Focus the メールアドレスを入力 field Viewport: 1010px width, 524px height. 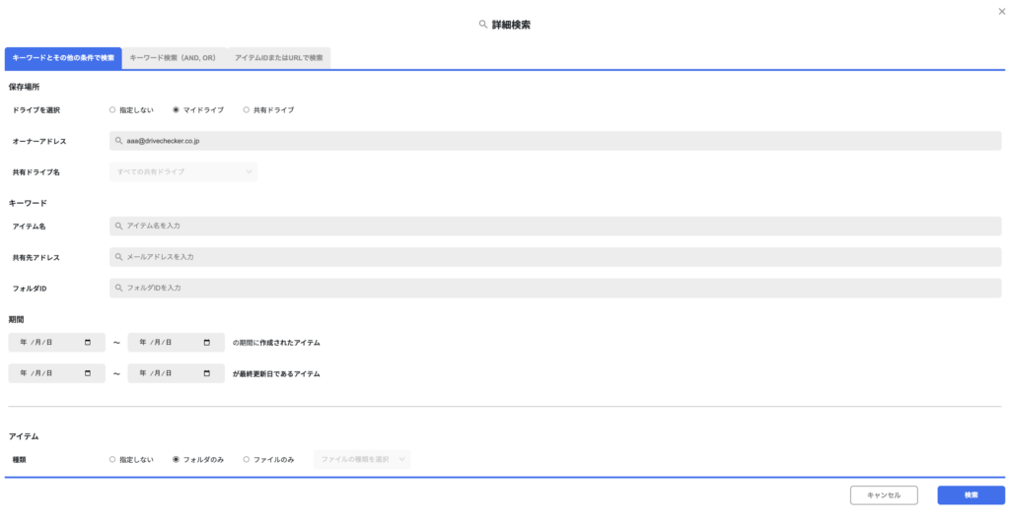(555, 257)
